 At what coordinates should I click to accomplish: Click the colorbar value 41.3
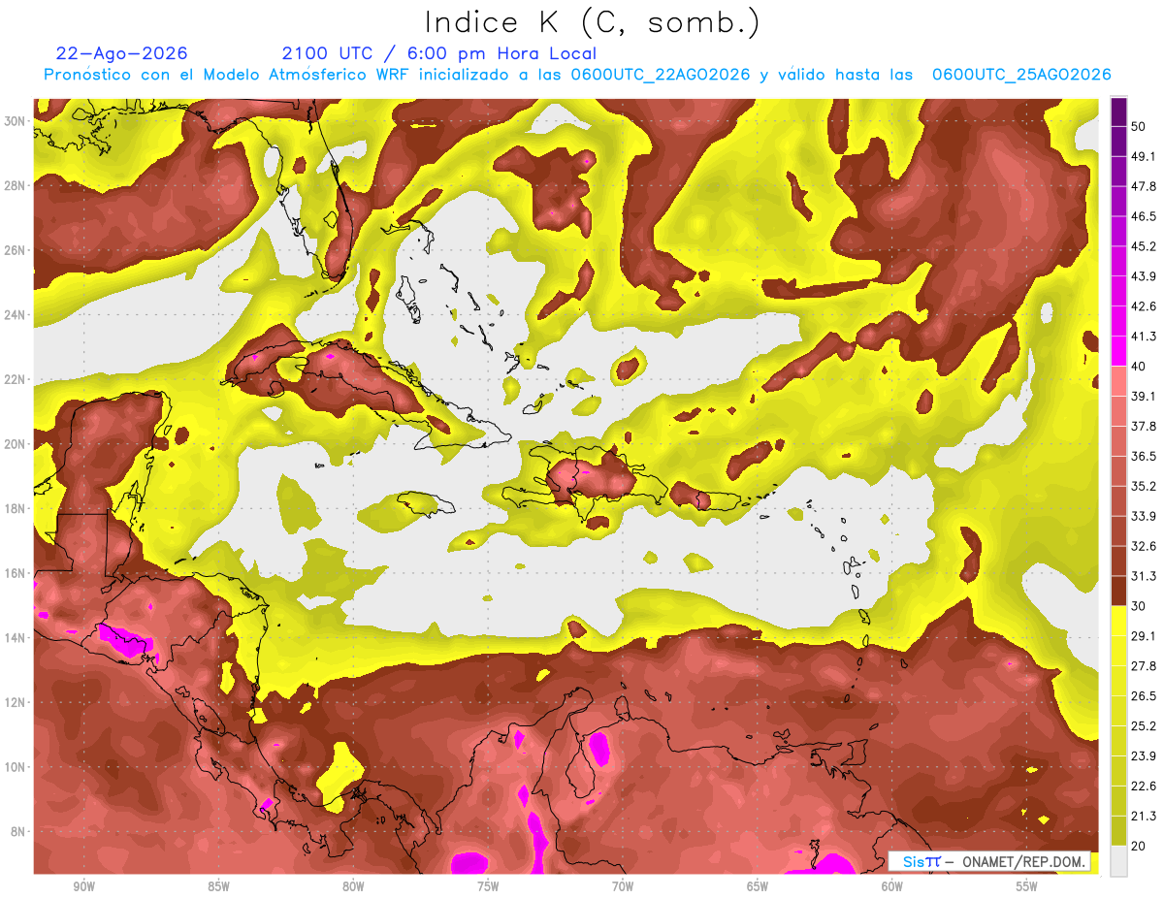coord(1144,337)
